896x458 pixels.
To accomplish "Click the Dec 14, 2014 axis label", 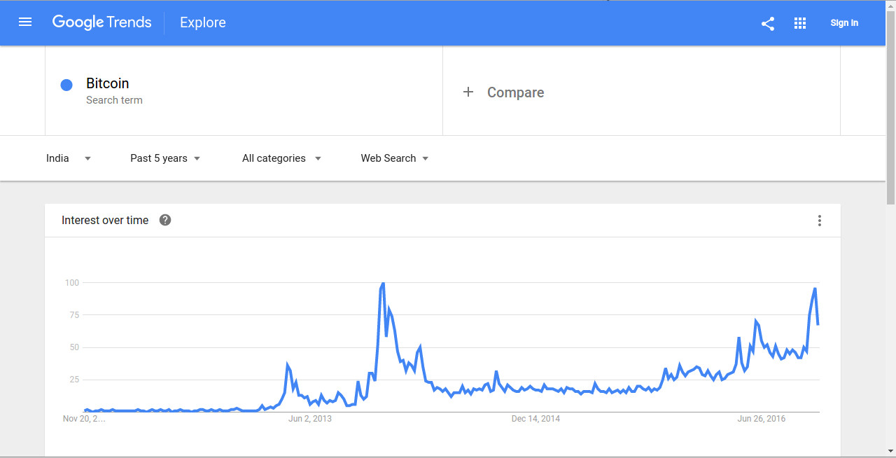I will tap(535, 419).
